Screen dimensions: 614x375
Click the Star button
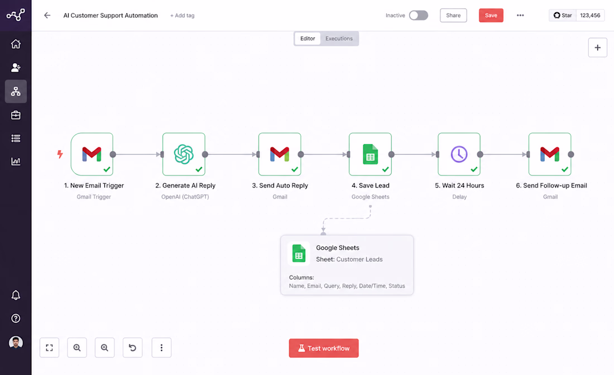pos(563,15)
